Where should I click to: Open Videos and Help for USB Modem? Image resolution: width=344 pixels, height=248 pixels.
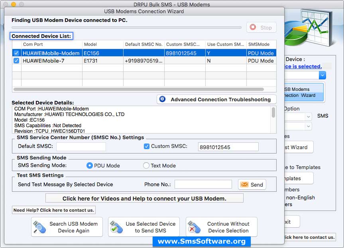[x=144, y=198]
